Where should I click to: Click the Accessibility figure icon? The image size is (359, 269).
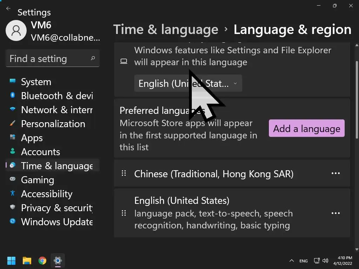point(13,194)
